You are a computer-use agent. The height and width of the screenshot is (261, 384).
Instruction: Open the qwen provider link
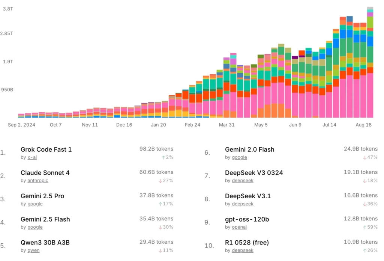click(x=33, y=250)
